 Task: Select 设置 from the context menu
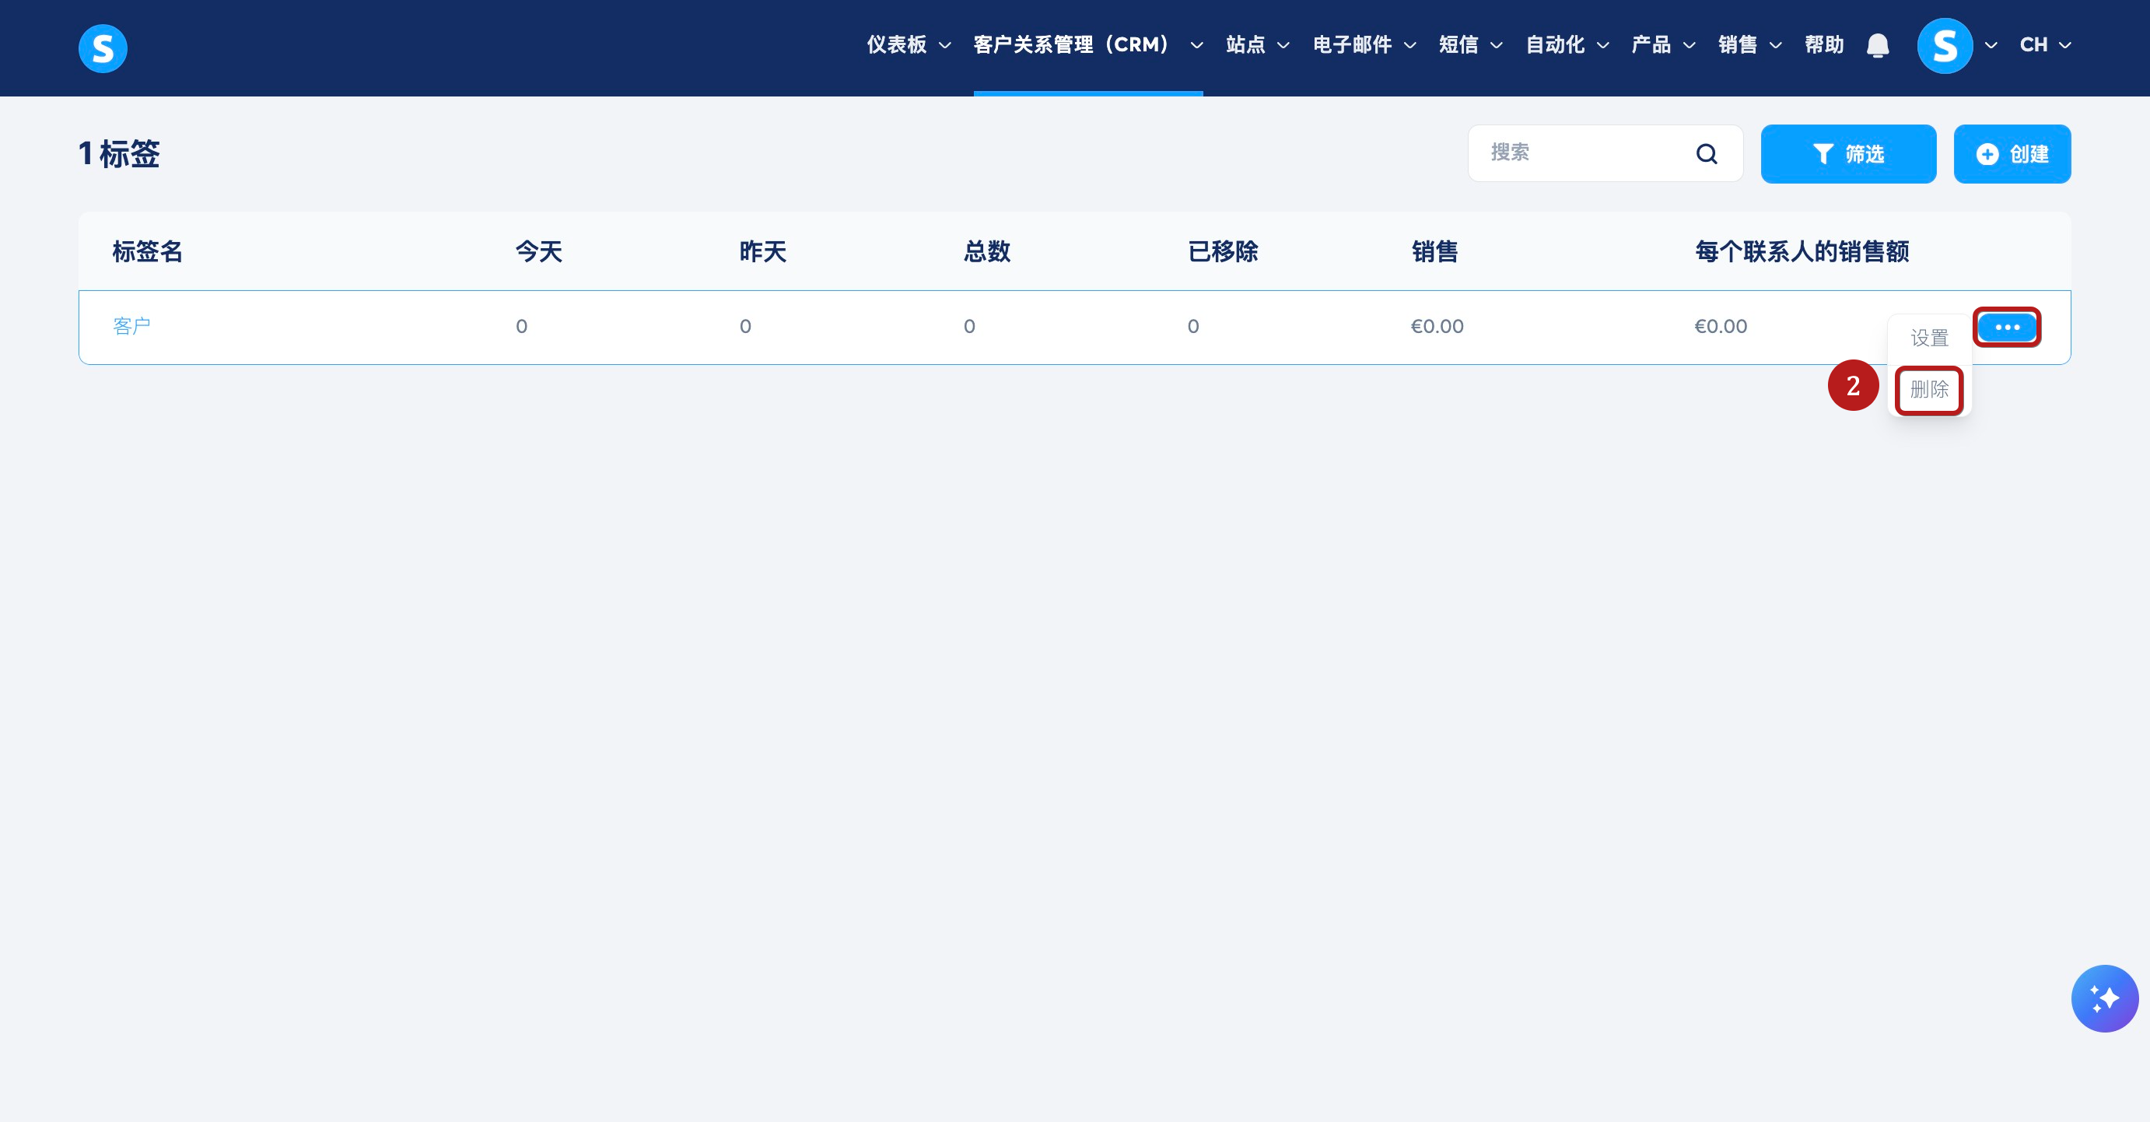(1929, 338)
